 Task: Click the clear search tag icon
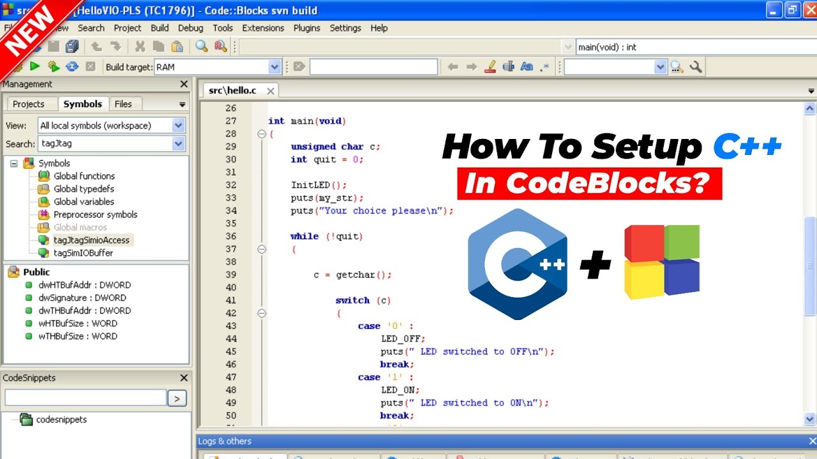coord(299,66)
